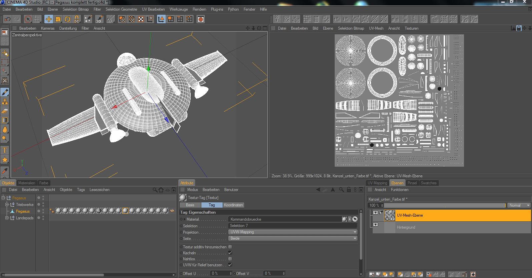Hide the UV-Mesh-Ebene layer via eye icon
Screen dimensions: 532x278
pos(375,213)
